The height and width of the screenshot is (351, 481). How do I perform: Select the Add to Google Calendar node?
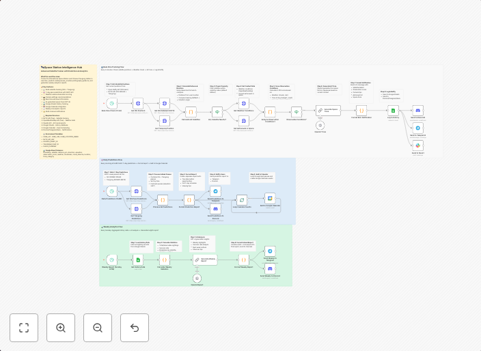click(270, 198)
